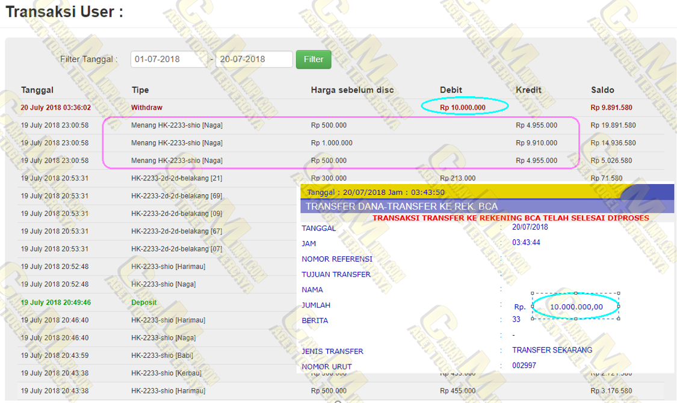Click the end date field showing 20-07-2018
This screenshot has height=403, width=677.
tap(254, 59)
